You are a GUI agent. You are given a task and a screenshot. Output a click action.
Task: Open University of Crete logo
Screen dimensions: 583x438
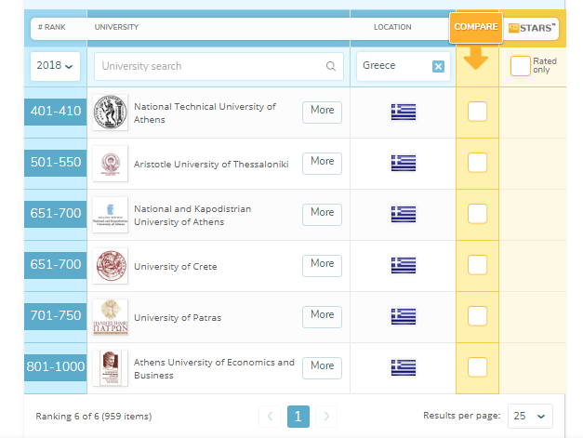coord(110,266)
